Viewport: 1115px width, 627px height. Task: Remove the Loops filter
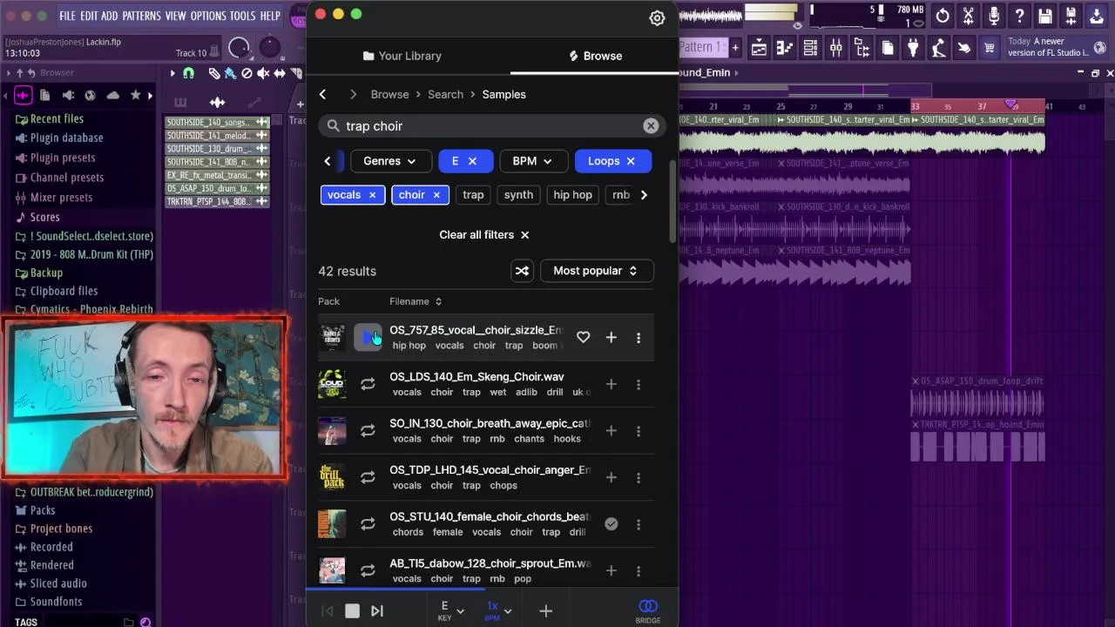click(631, 161)
